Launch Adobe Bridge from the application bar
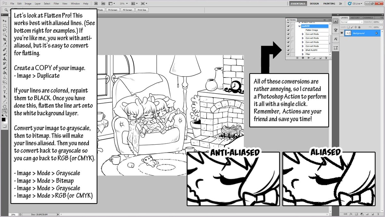 click(x=96, y=4)
